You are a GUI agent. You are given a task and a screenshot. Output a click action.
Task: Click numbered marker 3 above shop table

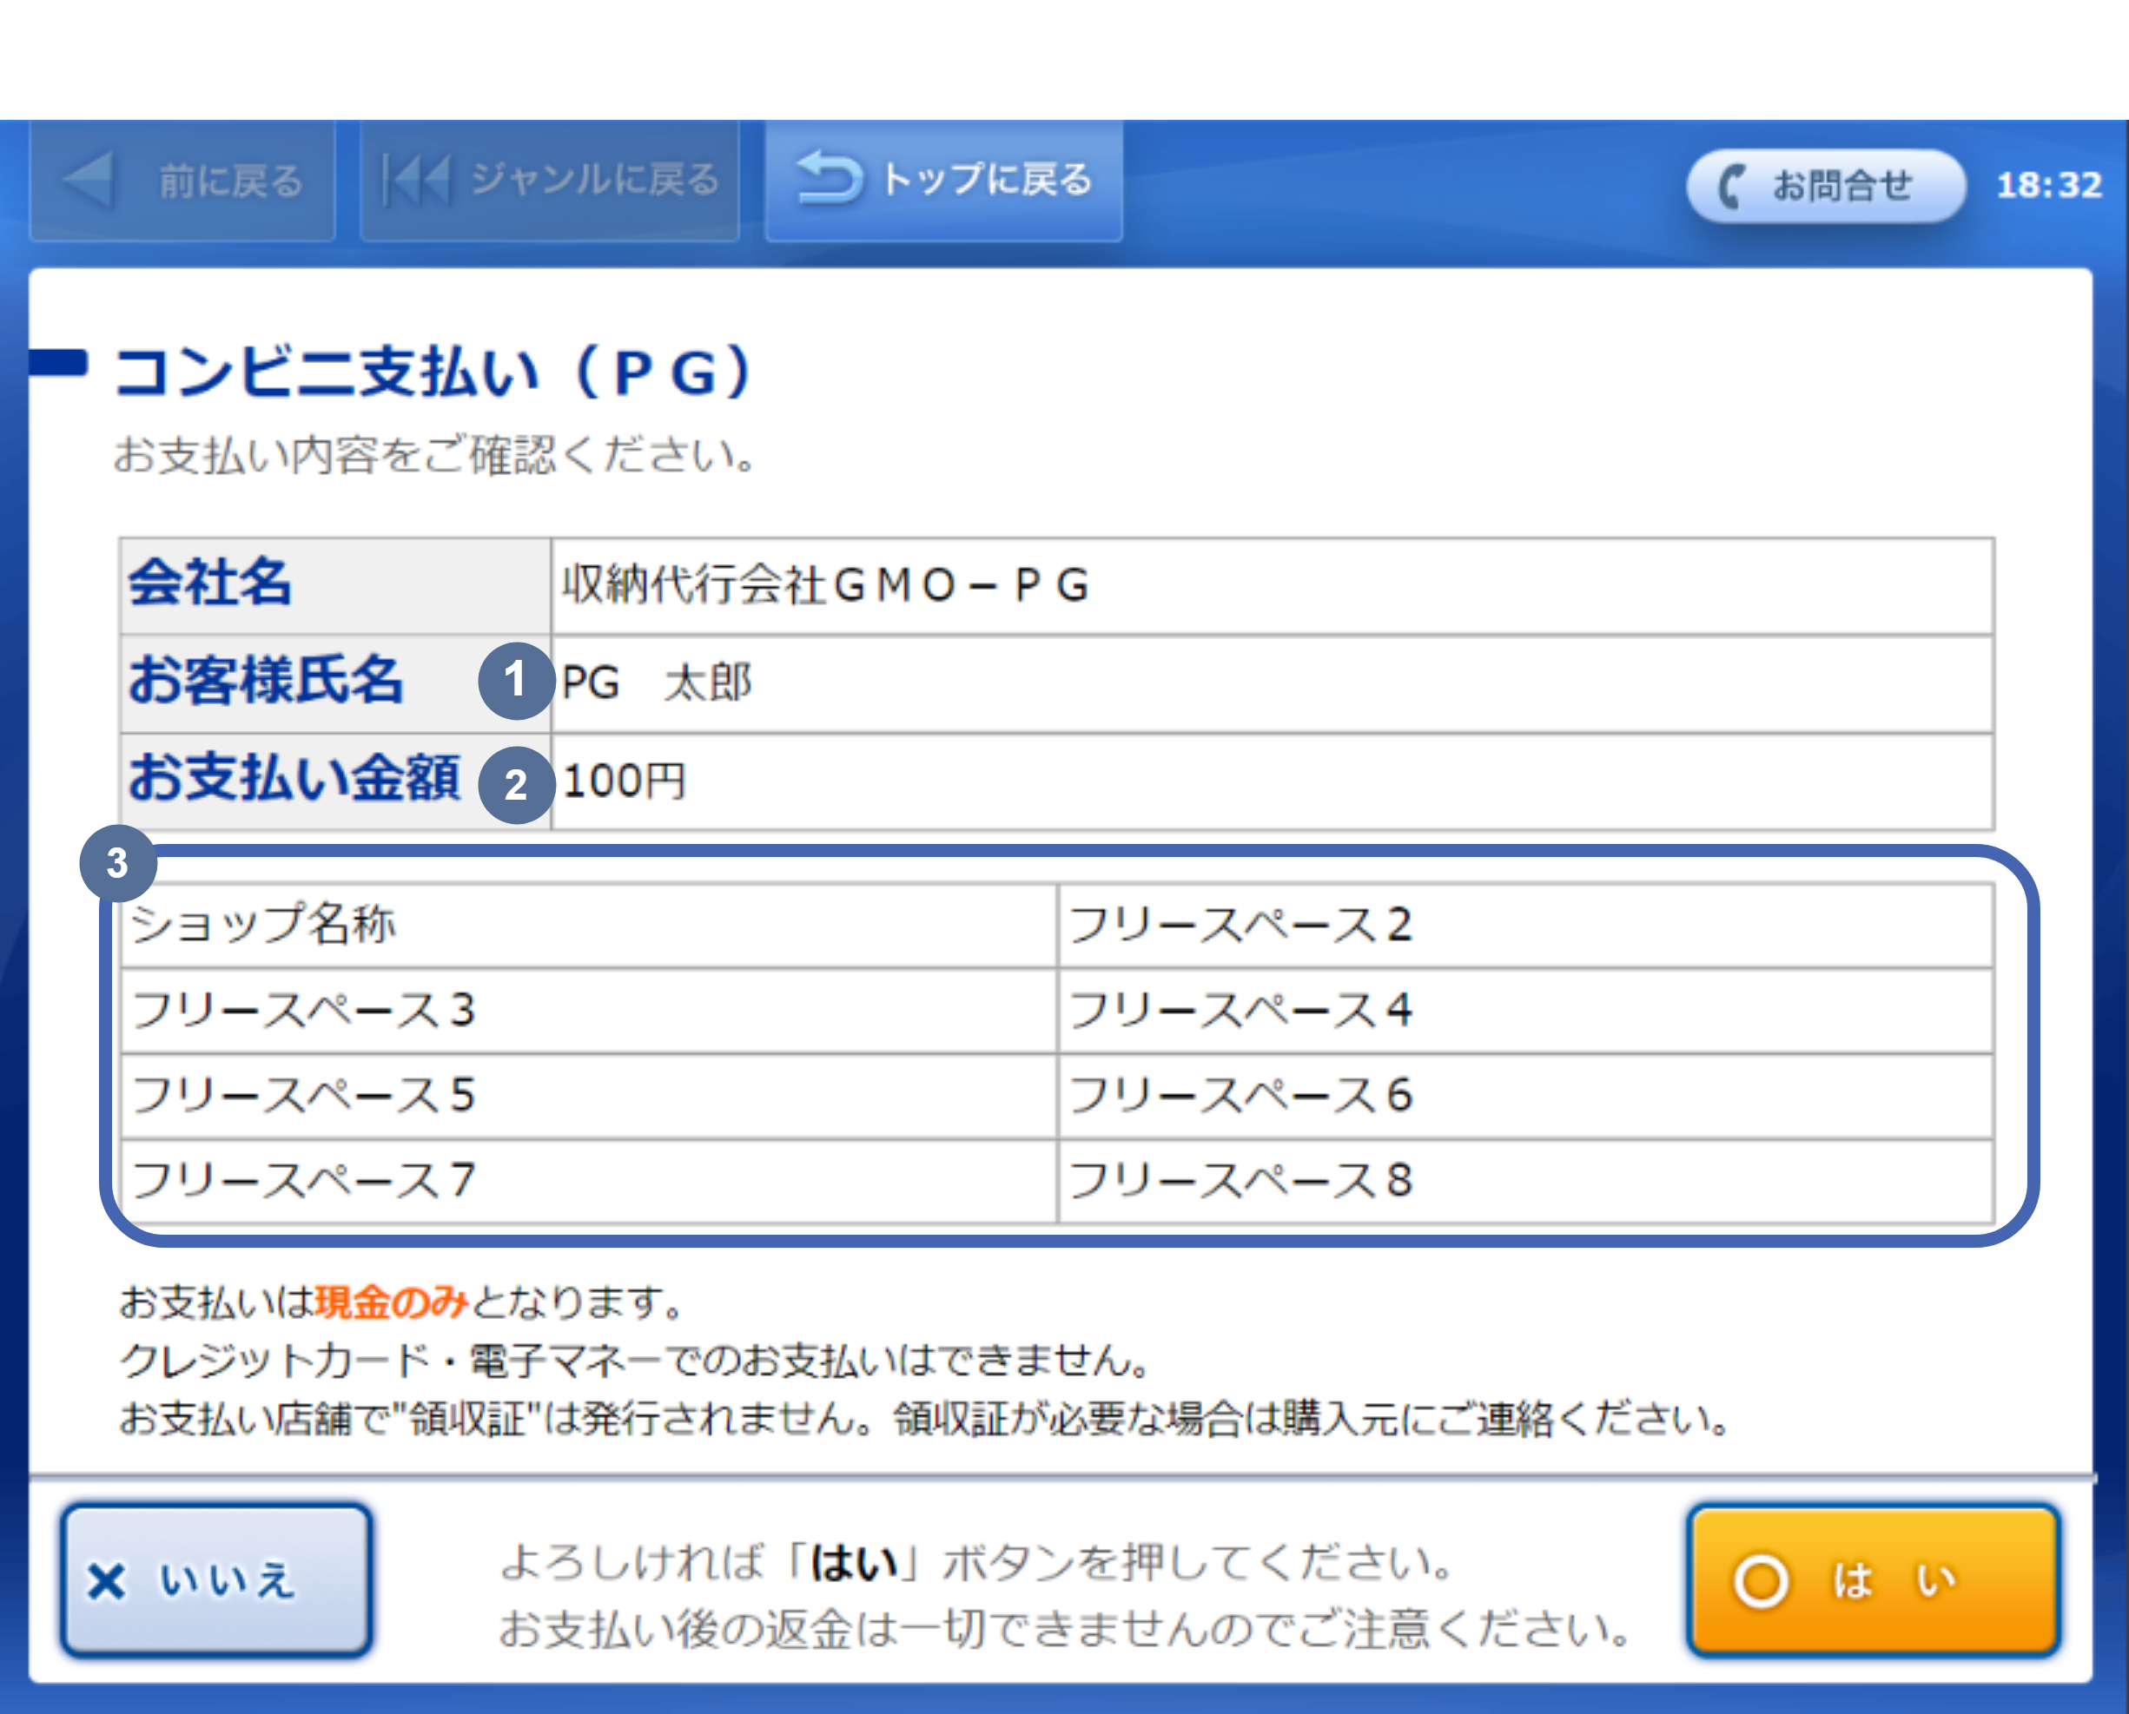click(x=117, y=863)
